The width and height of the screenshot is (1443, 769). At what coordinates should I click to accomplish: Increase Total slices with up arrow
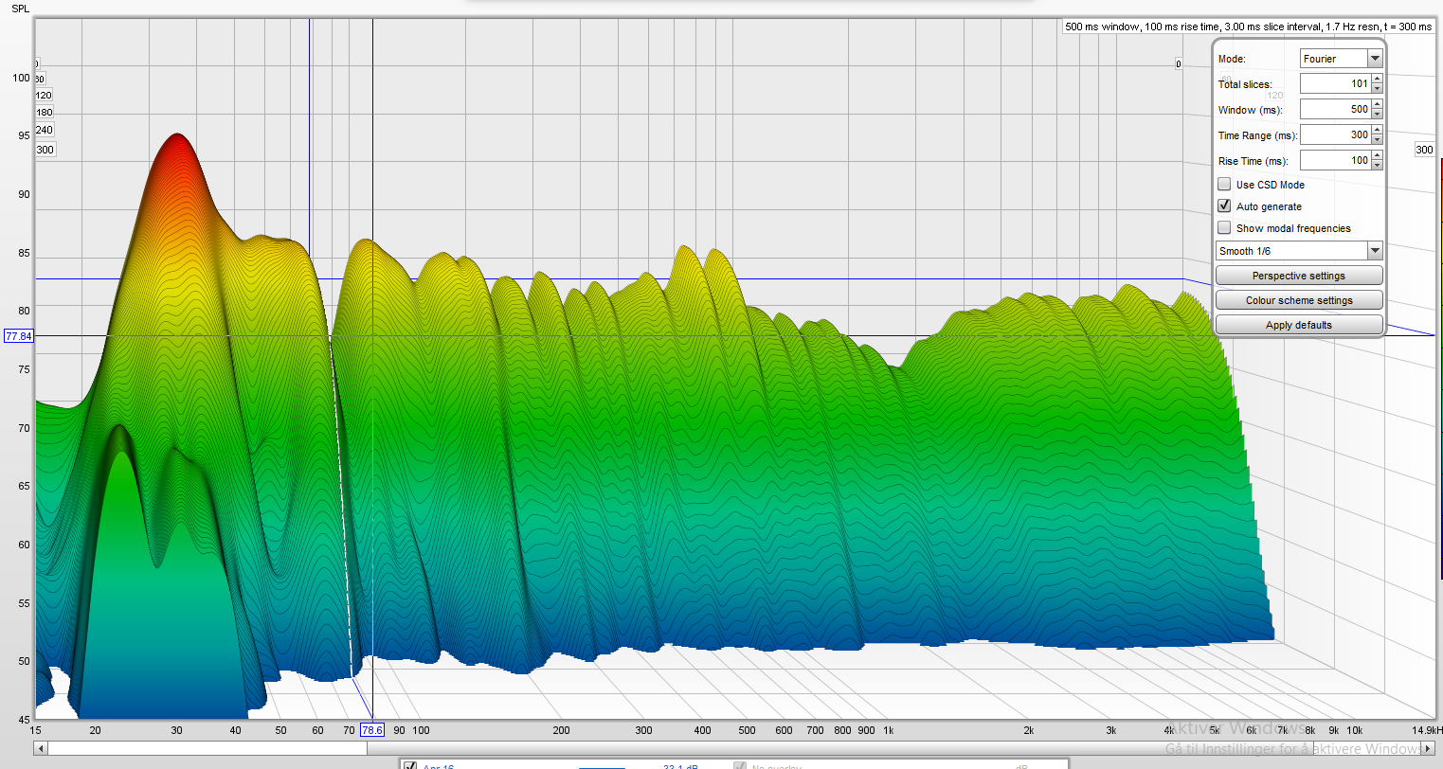pos(1377,80)
